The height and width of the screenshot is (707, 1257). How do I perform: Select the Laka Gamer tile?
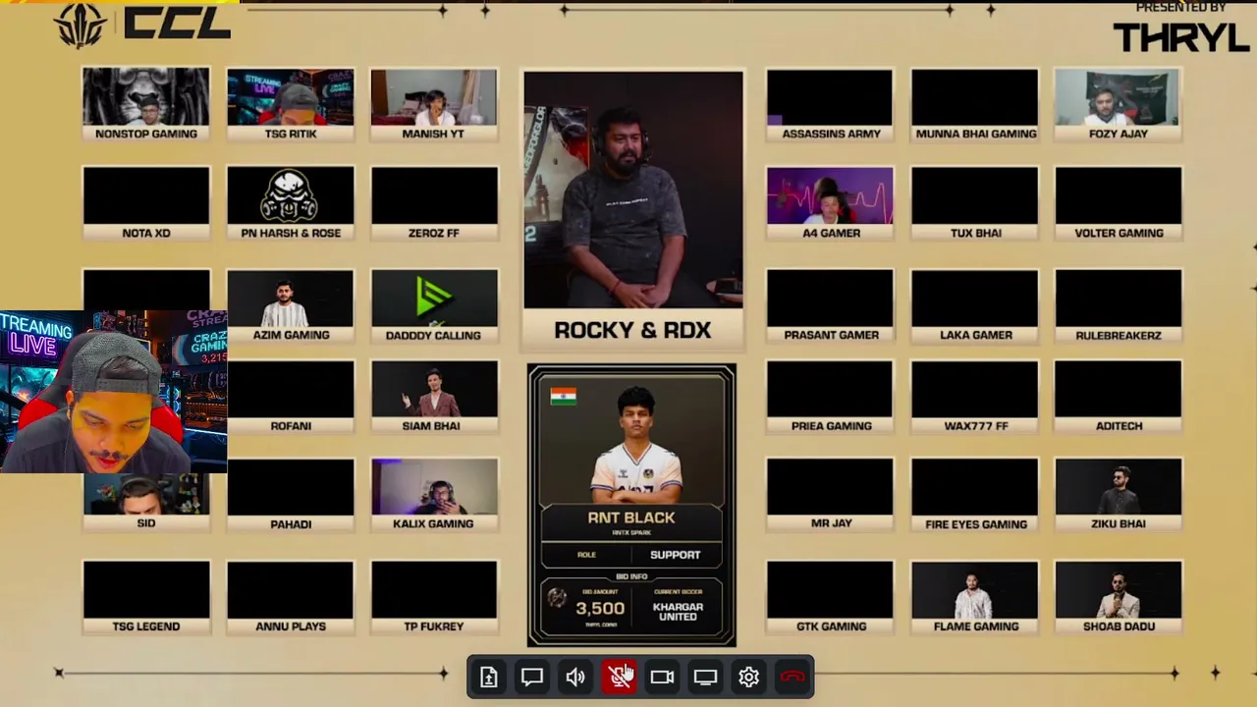click(975, 305)
